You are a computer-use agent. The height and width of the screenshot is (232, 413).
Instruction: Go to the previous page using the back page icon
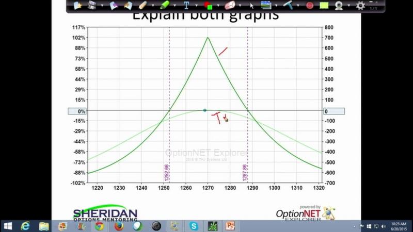114,5
